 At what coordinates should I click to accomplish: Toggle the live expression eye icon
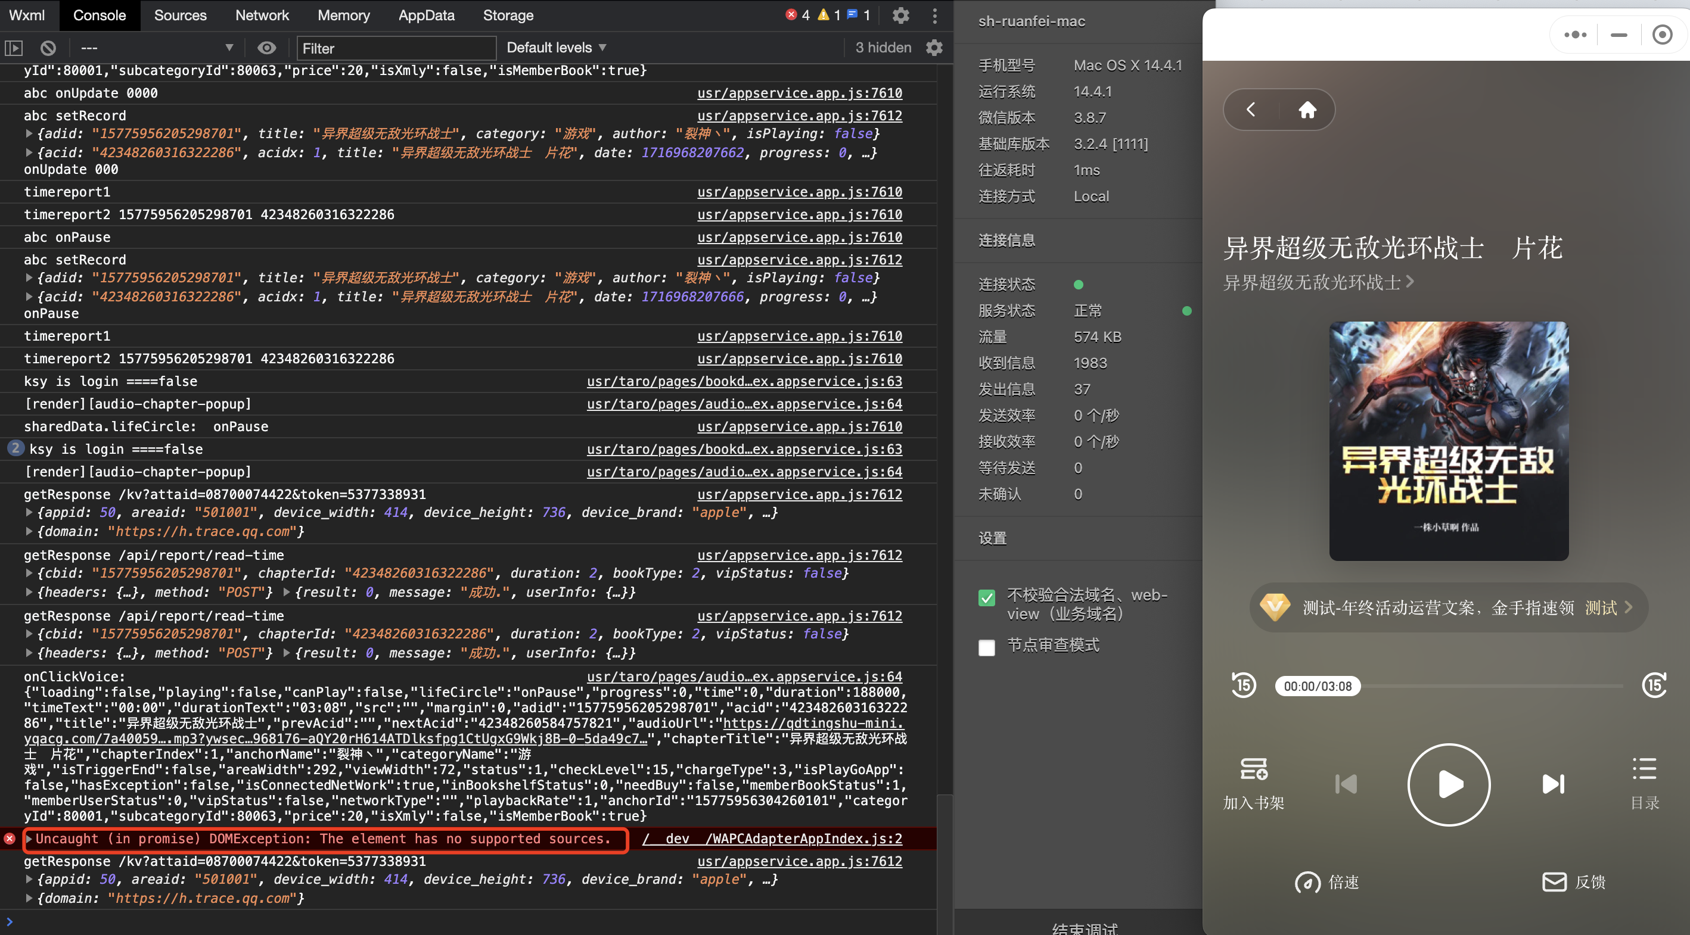[x=266, y=48]
